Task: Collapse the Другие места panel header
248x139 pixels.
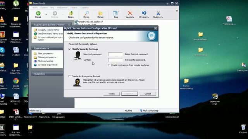Action: (x=47, y=48)
